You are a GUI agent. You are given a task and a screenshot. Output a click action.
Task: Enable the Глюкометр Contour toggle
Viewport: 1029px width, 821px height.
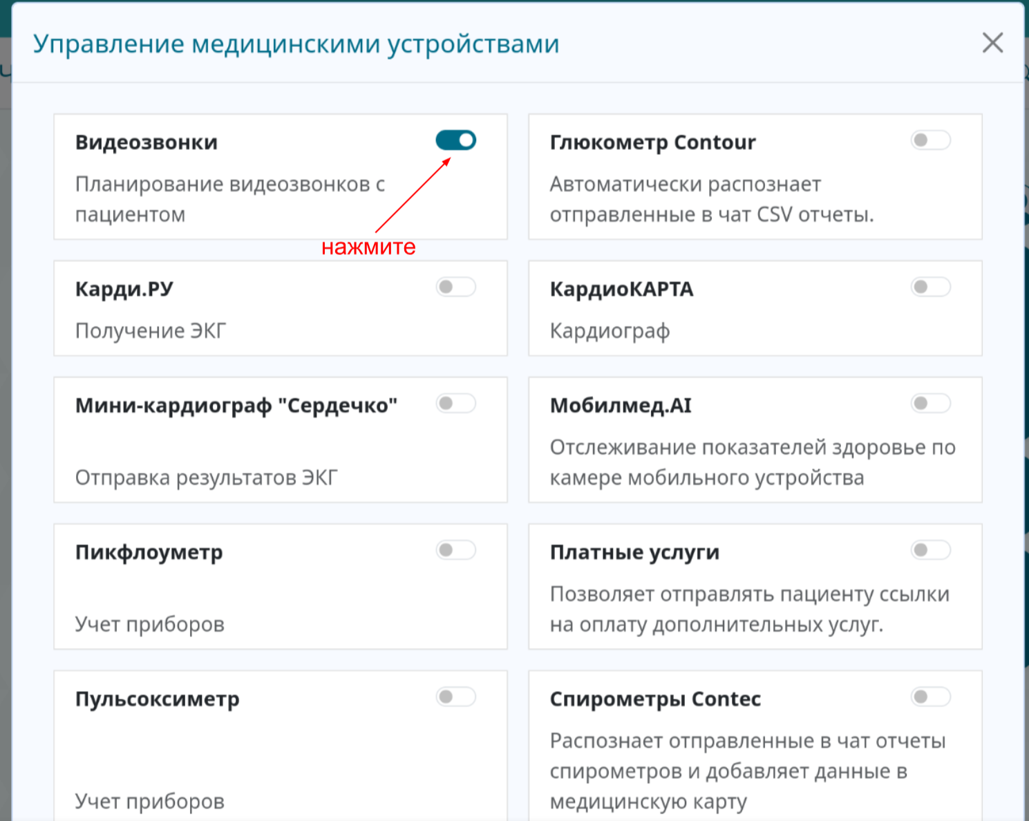pos(930,140)
